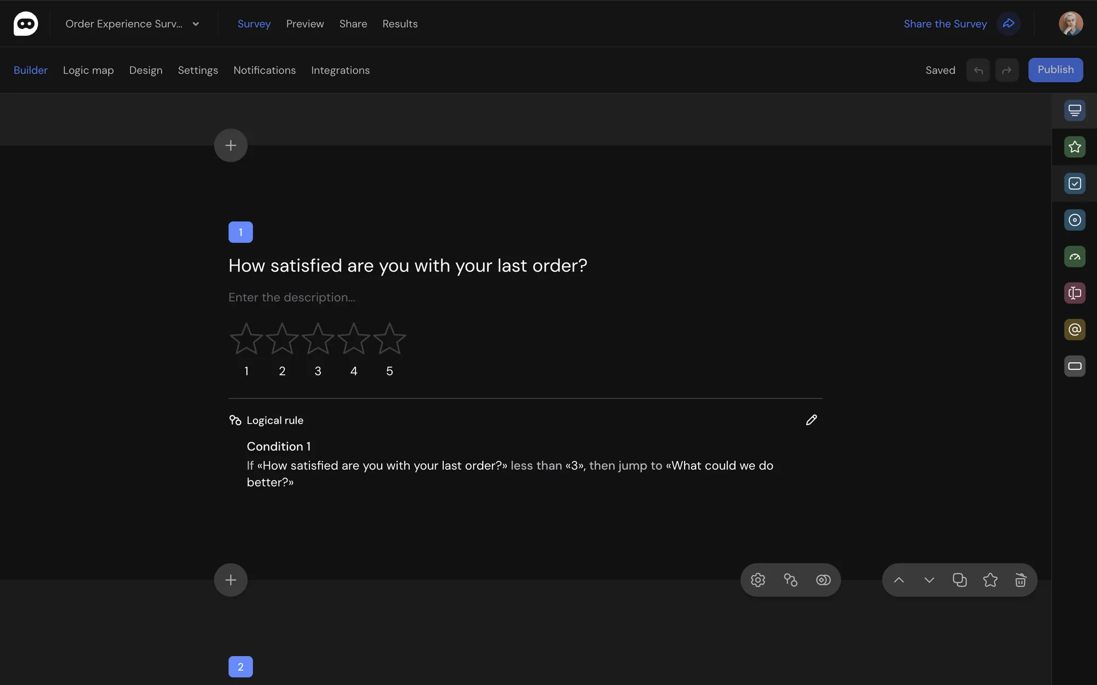1097x685 pixels.
Task: Expand the Order Experience Survey dropdown
Action: (132, 24)
